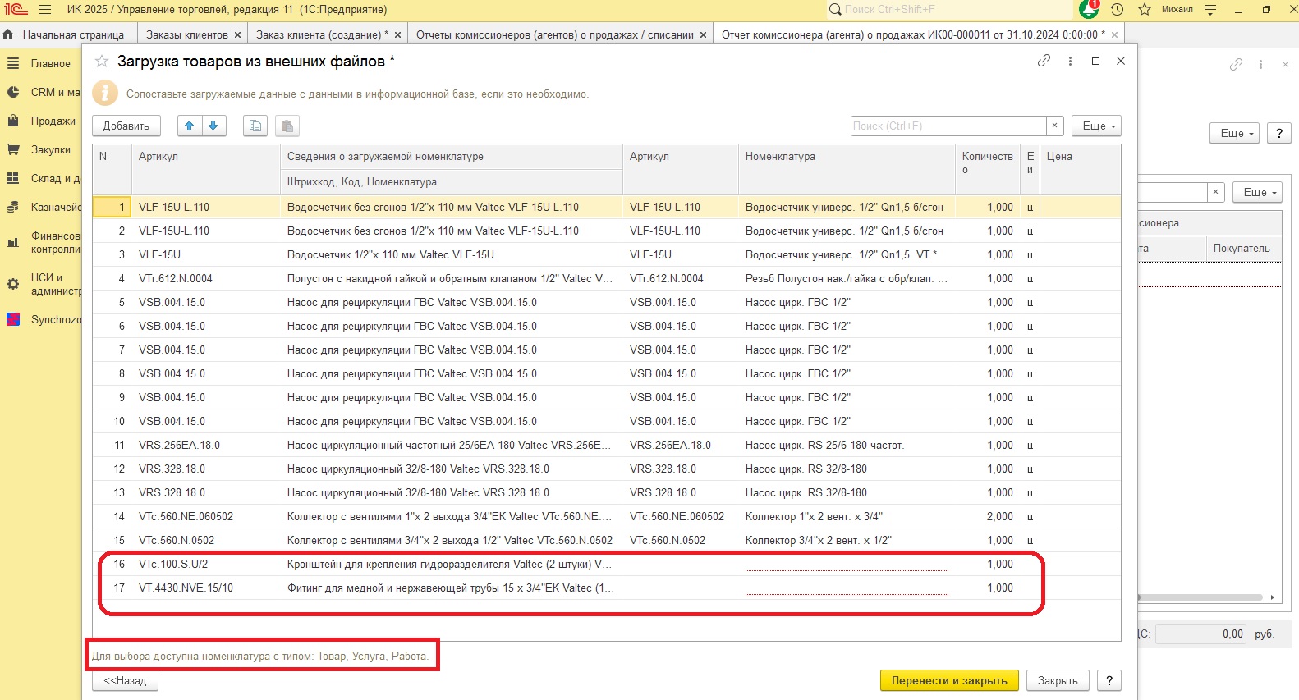Click the paste rows icon
This screenshot has width=1299, height=700.
(x=287, y=126)
